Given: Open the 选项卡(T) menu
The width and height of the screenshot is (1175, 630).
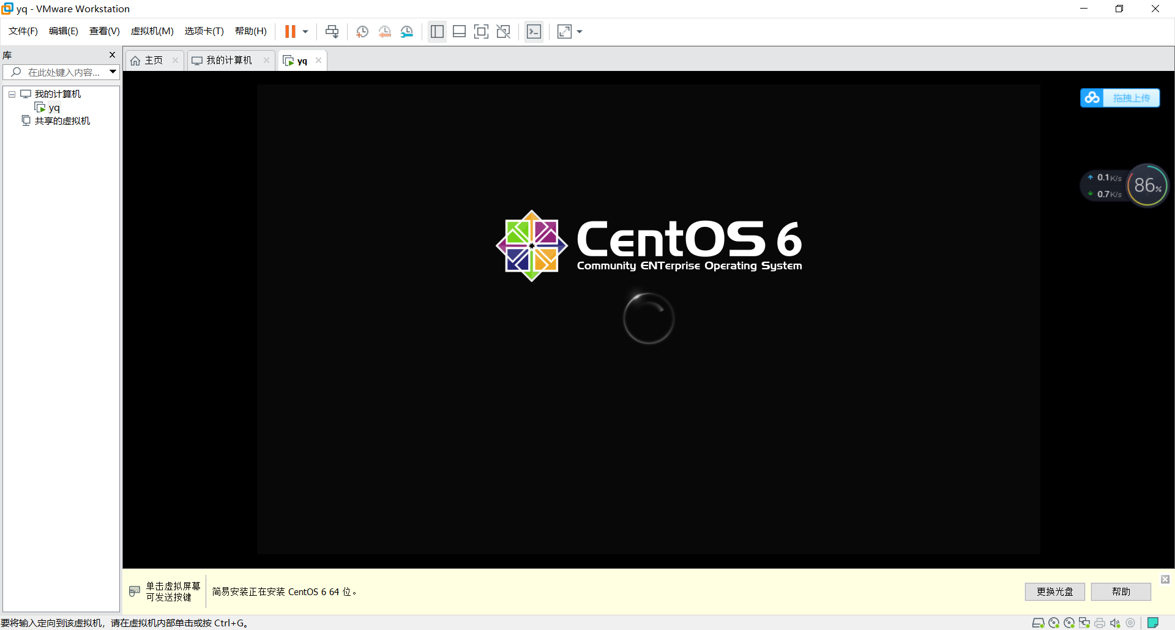Looking at the screenshot, I should pyautogui.click(x=204, y=31).
